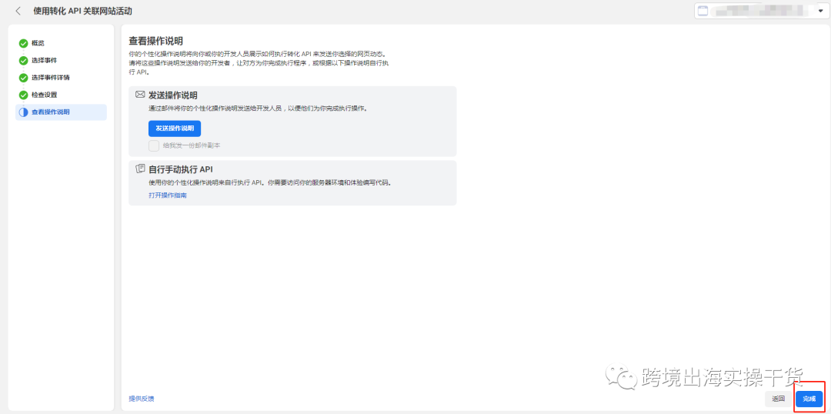The width and height of the screenshot is (831, 414).
Task: Click the 发送操作说明 section heading text
Action: [173, 95]
